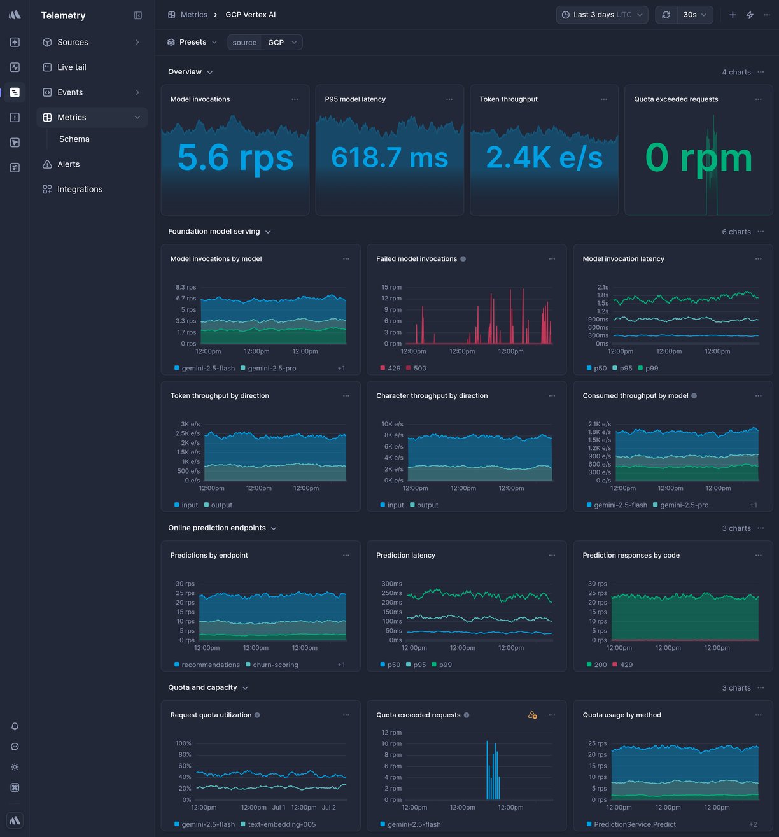Click info icon beside Consumed throughput by model

(x=694, y=396)
